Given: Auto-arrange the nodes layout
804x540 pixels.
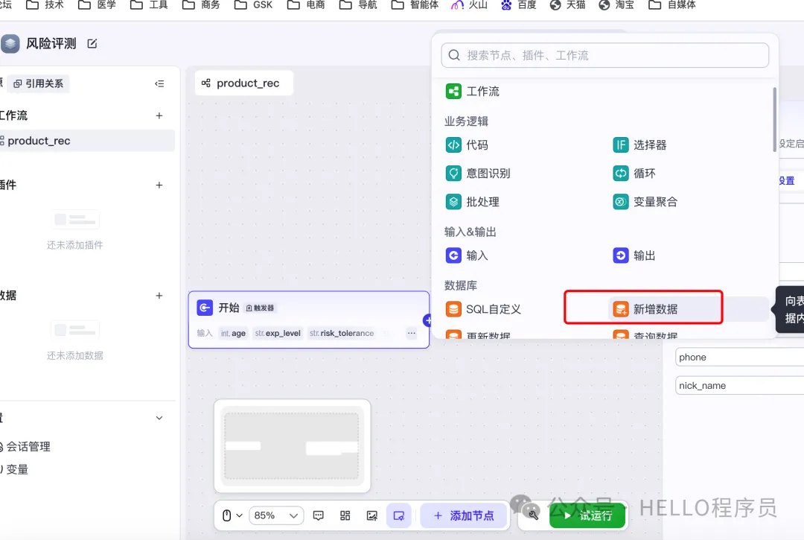Looking at the screenshot, I should 345,515.
